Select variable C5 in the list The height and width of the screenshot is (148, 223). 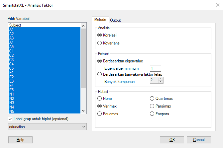click(45, 68)
